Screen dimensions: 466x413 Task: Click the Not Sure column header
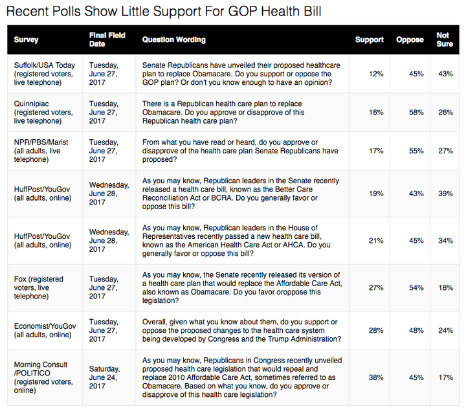[x=445, y=39]
